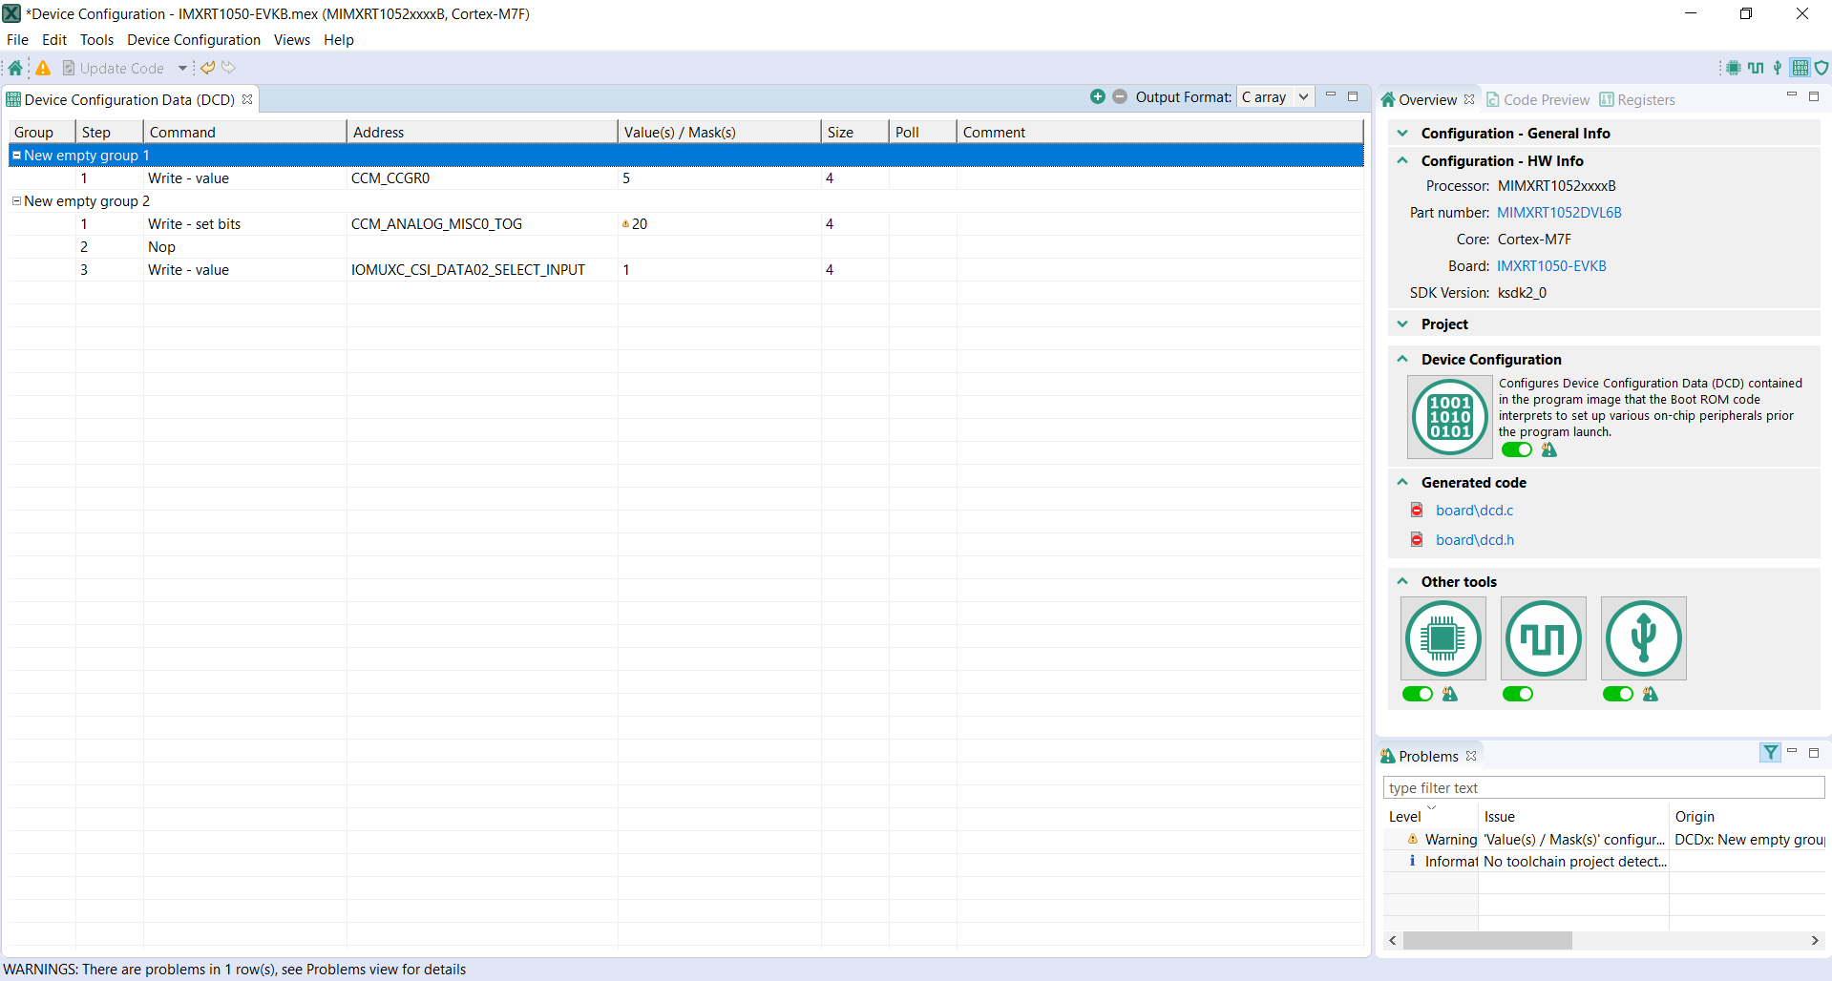1832x981 pixels.
Task: Remove a row with the grey minus icon
Action: tap(1120, 96)
